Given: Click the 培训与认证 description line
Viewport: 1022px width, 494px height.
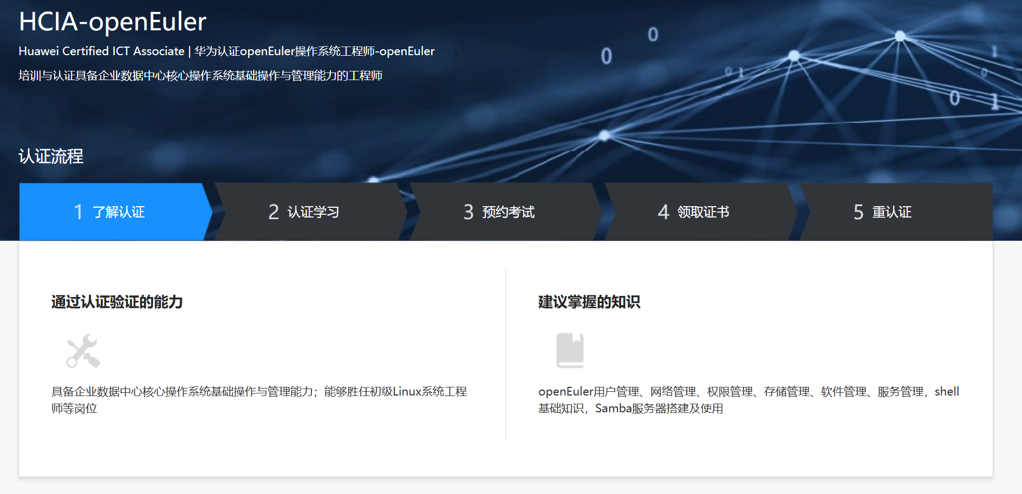Looking at the screenshot, I should [x=200, y=75].
